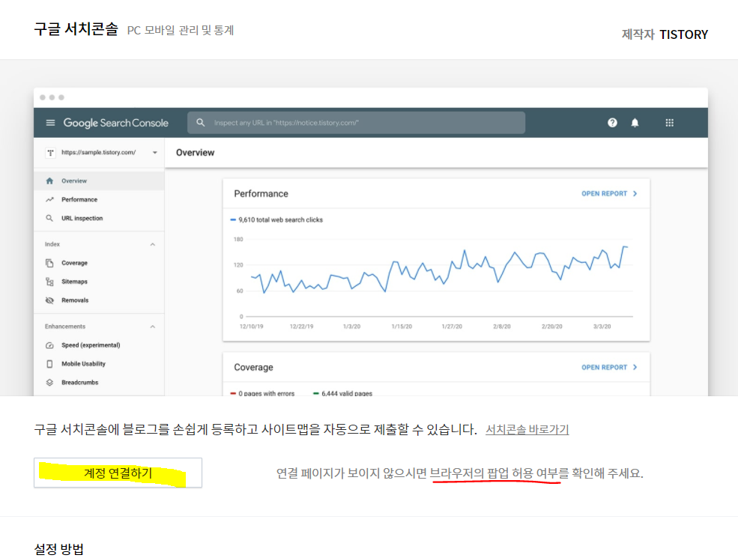The height and width of the screenshot is (558, 738).
Task: Click the Overview home icon
Action: (x=49, y=181)
